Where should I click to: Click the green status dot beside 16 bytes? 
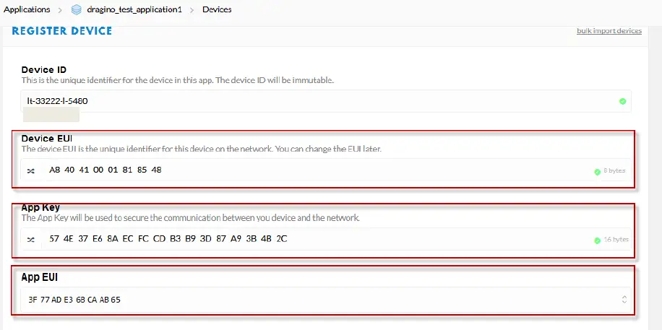coord(597,240)
